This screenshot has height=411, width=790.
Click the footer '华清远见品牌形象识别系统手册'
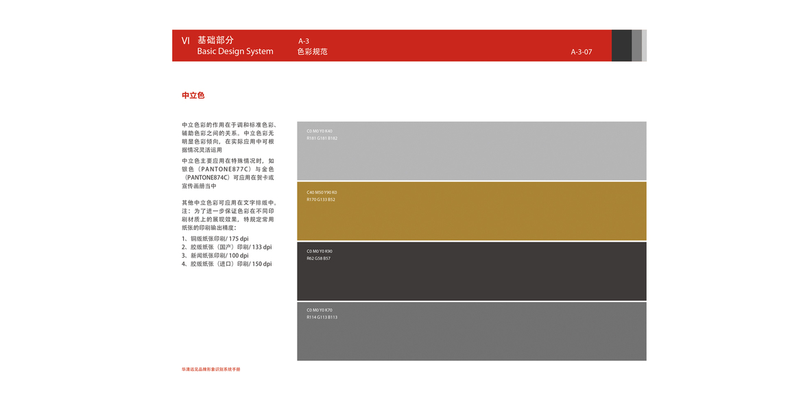coord(211,369)
